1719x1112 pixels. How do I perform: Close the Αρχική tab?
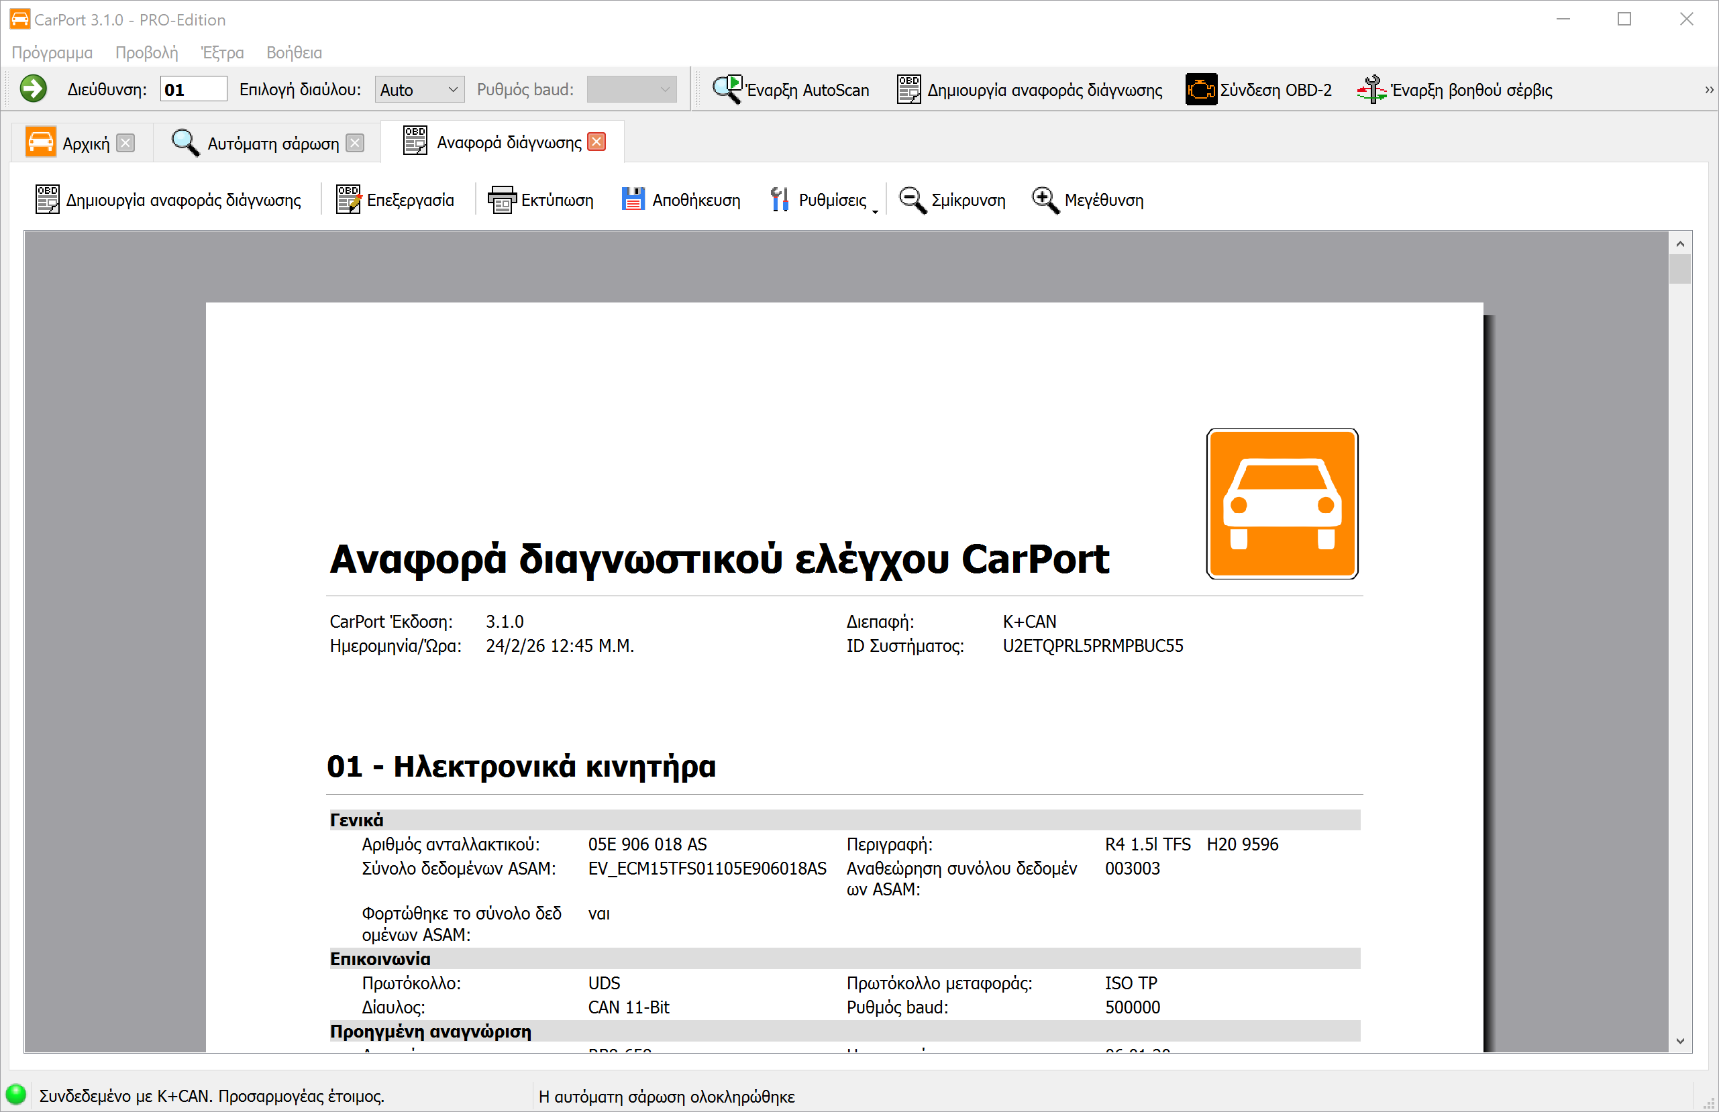[x=125, y=143]
